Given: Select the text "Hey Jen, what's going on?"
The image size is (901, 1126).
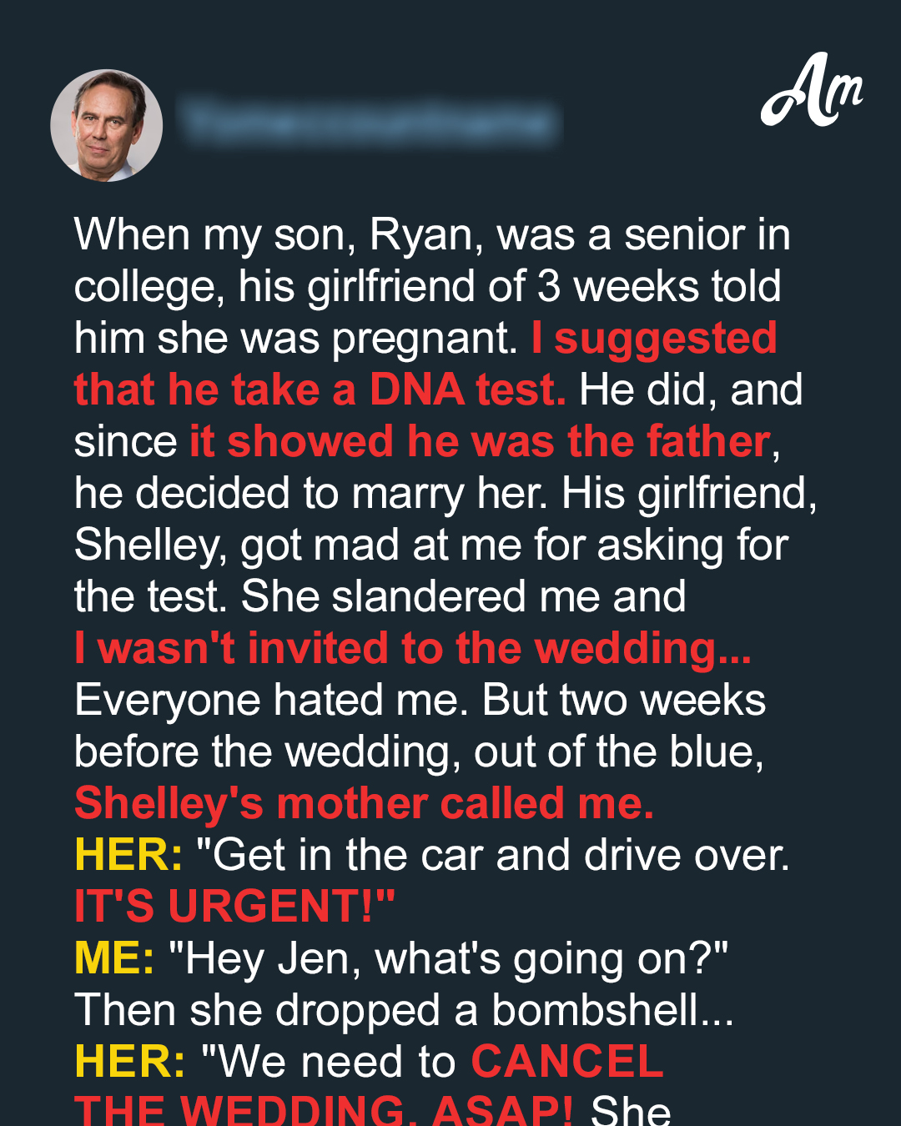Looking at the screenshot, I should 448,958.
